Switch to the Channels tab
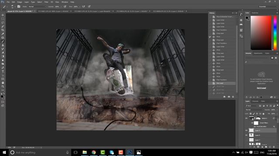The image size is (279, 156). 255,101
